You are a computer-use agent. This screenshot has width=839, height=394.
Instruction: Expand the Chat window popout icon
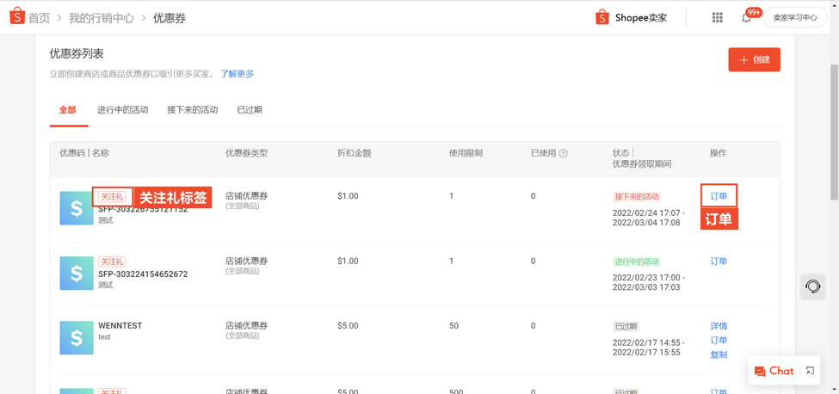tap(810, 371)
